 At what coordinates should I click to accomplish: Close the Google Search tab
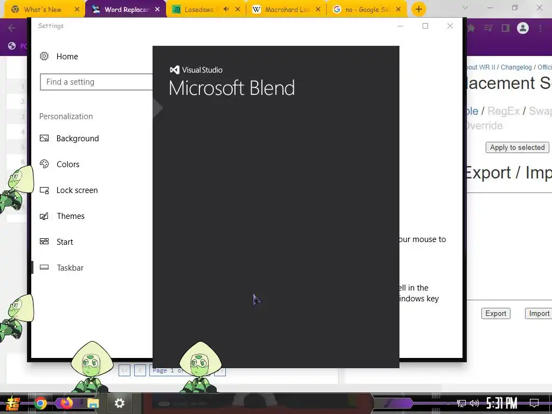(398, 10)
